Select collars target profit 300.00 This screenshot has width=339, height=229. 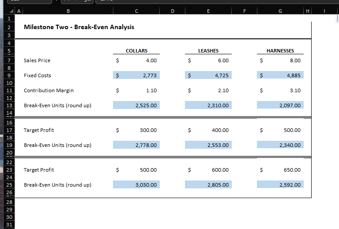click(136, 130)
